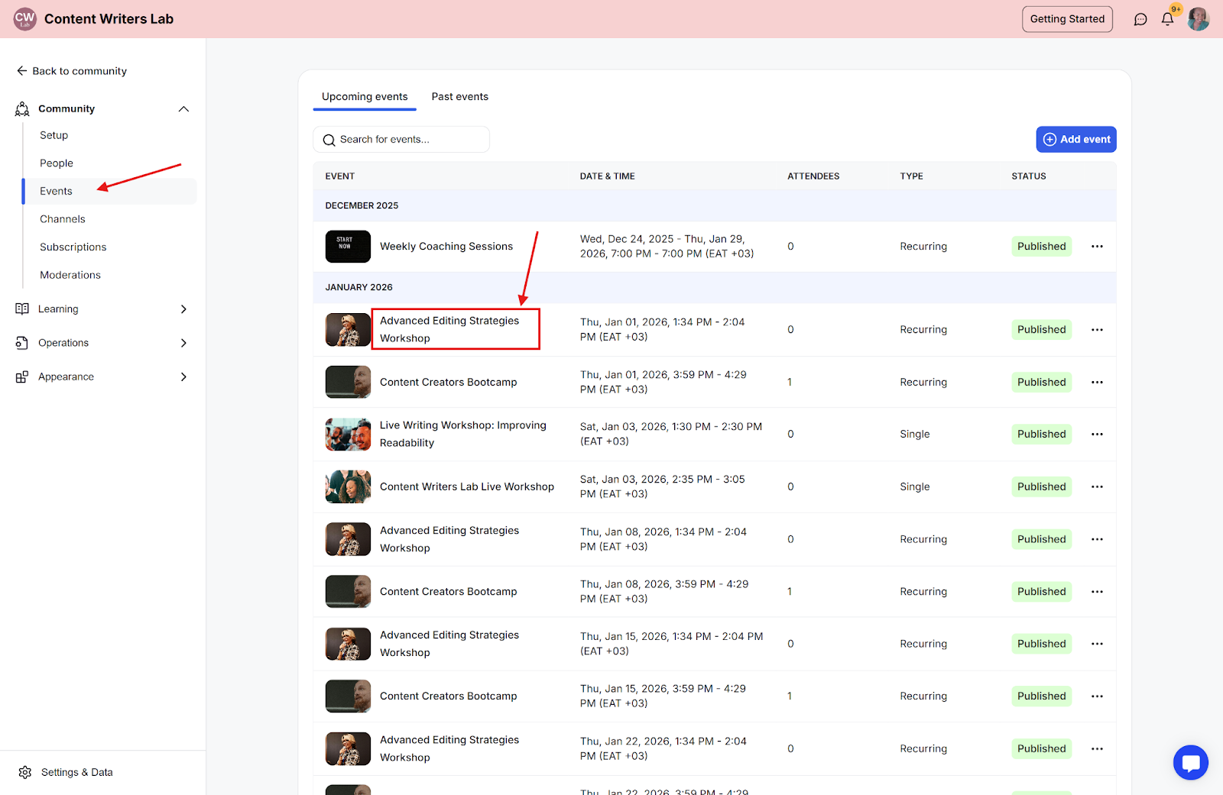Click the Add event button
Viewport: 1223px width, 795px height.
click(1075, 140)
